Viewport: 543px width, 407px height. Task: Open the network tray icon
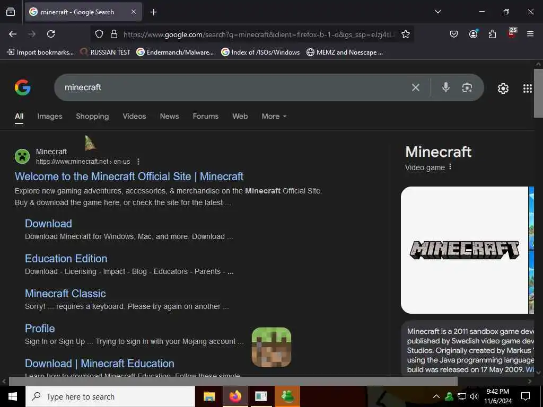(x=462, y=396)
